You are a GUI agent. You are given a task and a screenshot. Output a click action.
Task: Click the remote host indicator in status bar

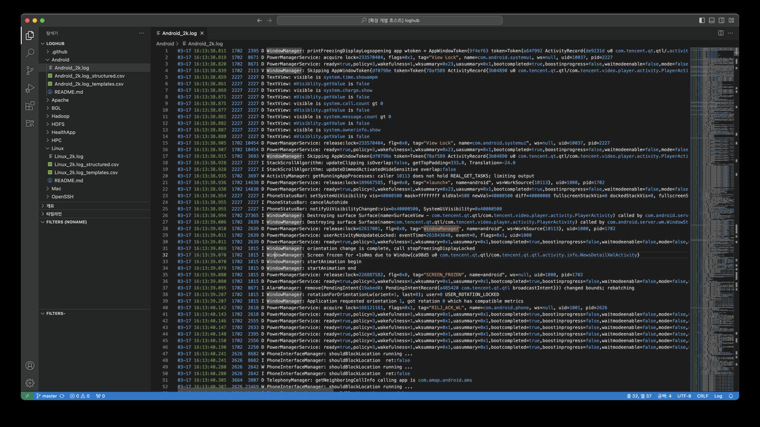point(27,396)
